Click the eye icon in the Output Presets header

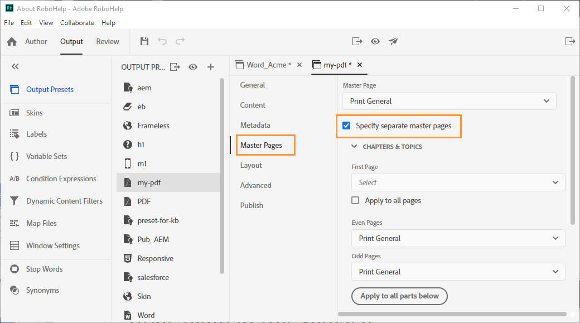[x=193, y=67]
